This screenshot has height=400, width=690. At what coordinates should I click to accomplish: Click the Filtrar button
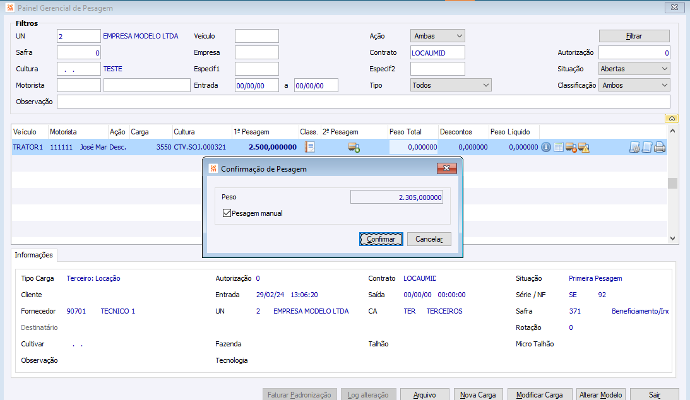coord(634,36)
